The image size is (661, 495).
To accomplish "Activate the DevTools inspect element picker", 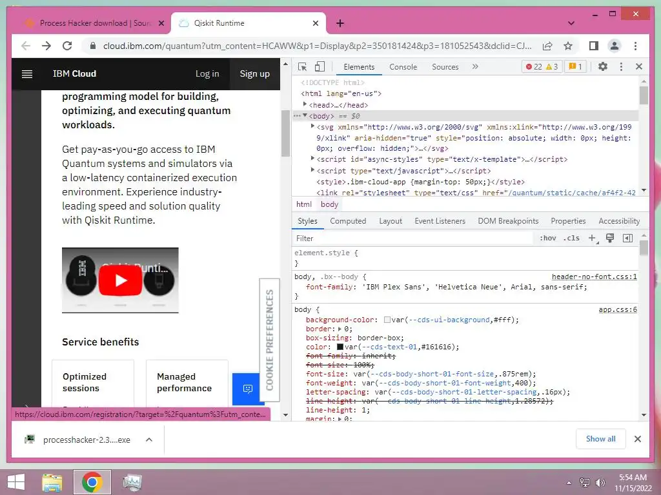I will point(302,66).
